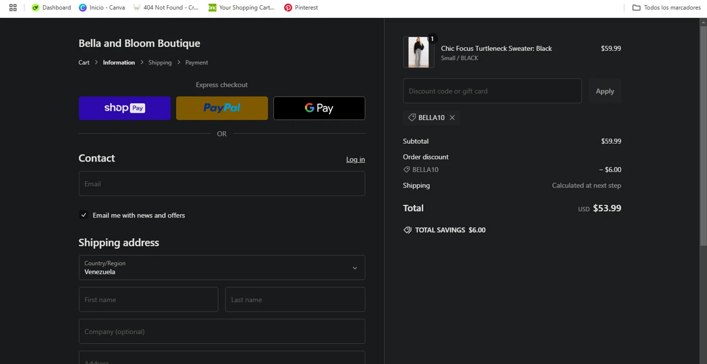The height and width of the screenshot is (364, 707).
Task: Focus the Email input field
Action: click(222, 184)
